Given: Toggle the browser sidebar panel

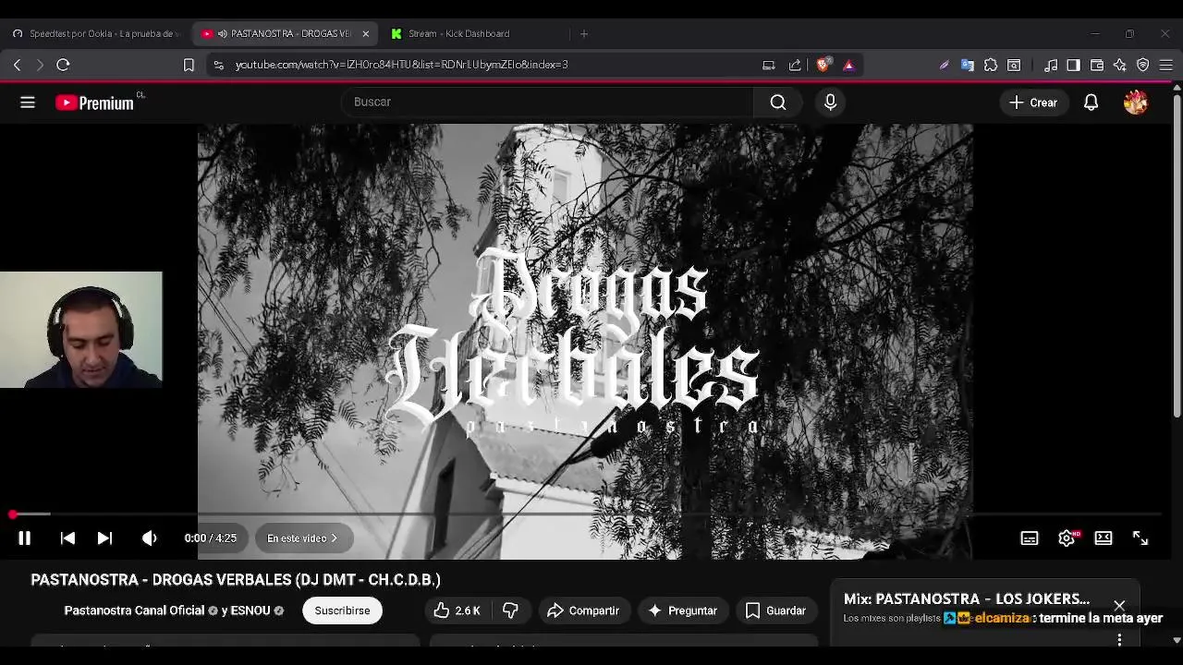Looking at the screenshot, I should 1073,65.
